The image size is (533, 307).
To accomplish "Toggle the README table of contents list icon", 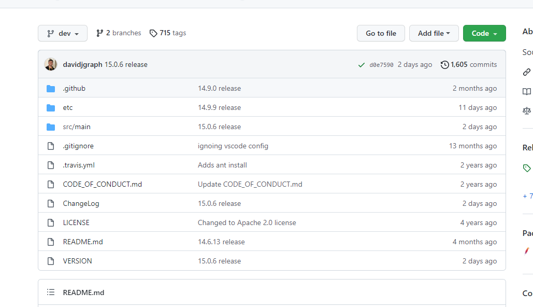I will [51, 292].
